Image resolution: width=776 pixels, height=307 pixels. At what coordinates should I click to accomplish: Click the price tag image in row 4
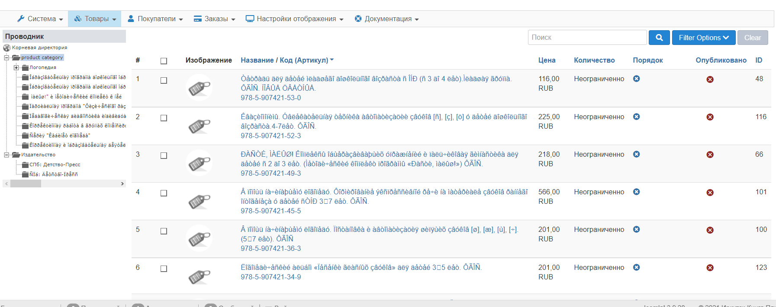[x=199, y=201]
